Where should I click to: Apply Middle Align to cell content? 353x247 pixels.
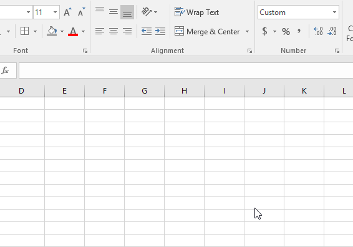114,12
